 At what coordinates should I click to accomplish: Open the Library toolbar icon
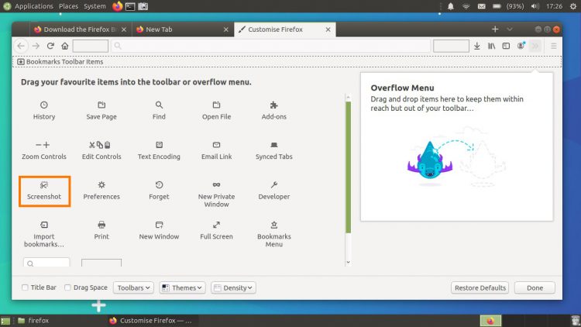pyautogui.click(x=491, y=46)
